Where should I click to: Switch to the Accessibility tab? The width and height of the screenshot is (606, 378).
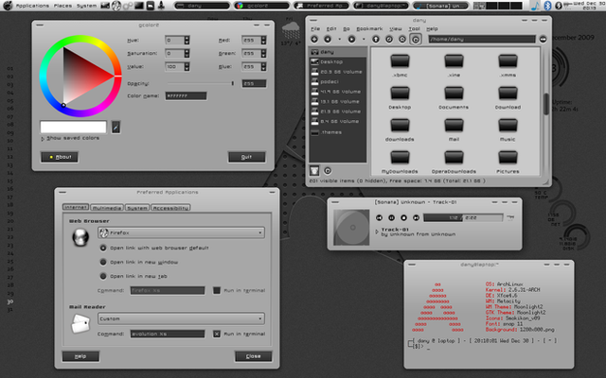click(x=170, y=208)
